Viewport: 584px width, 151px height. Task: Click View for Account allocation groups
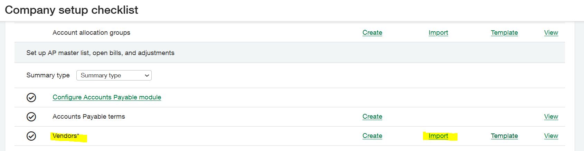coord(551,33)
